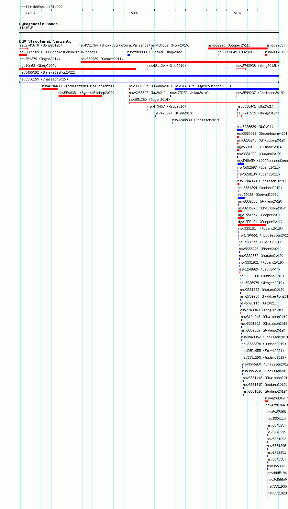Open nsv5658130 (Ebert2021) variant
288x509 pixels.
[259, 174]
